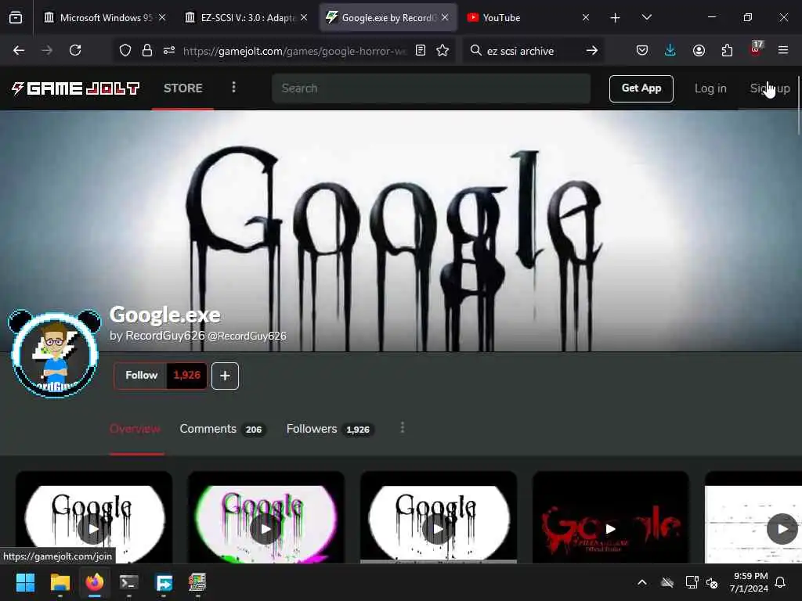Click the 1,926 follower count badge

[x=186, y=375]
